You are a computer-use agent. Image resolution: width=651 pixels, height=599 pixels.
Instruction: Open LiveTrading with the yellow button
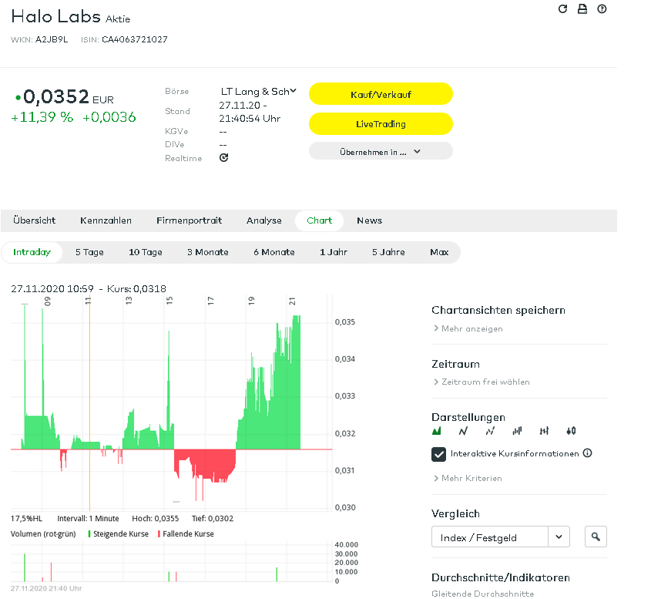pos(381,123)
